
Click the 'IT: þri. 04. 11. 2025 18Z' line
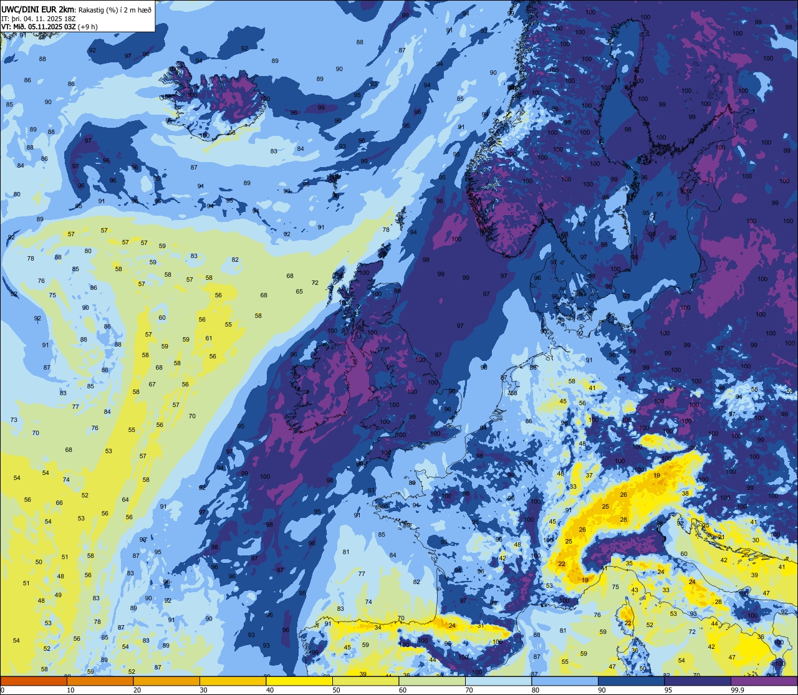click(39, 18)
